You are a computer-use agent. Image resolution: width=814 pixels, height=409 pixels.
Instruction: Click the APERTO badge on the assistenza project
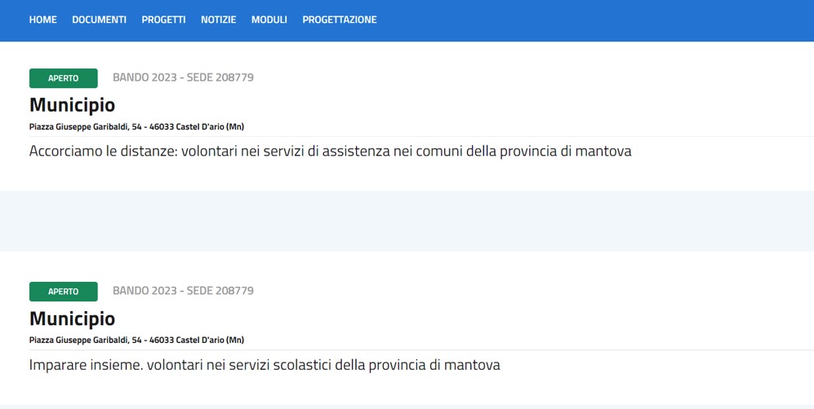(x=63, y=78)
